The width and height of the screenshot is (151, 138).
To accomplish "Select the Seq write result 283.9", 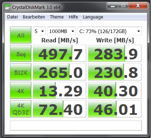I will pyautogui.click(x=115, y=53).
